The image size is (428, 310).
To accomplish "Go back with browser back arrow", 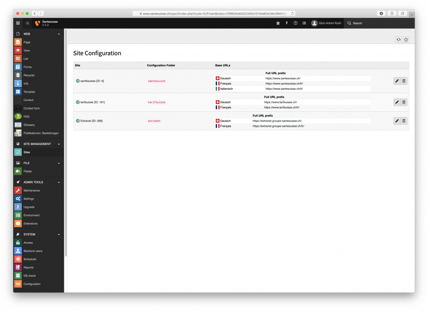I will coord(35,13).
